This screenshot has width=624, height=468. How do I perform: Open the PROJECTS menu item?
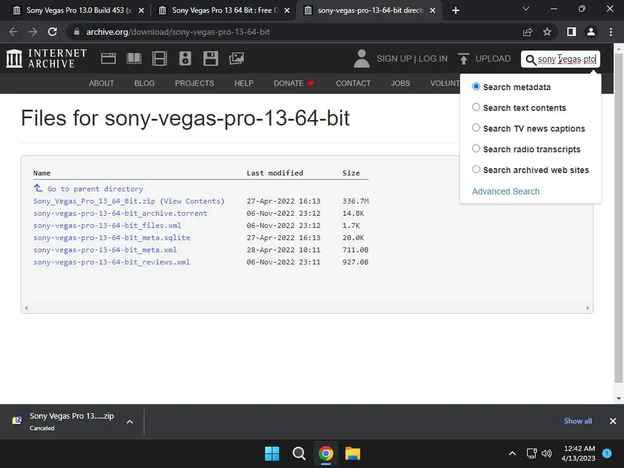(194, 83)
